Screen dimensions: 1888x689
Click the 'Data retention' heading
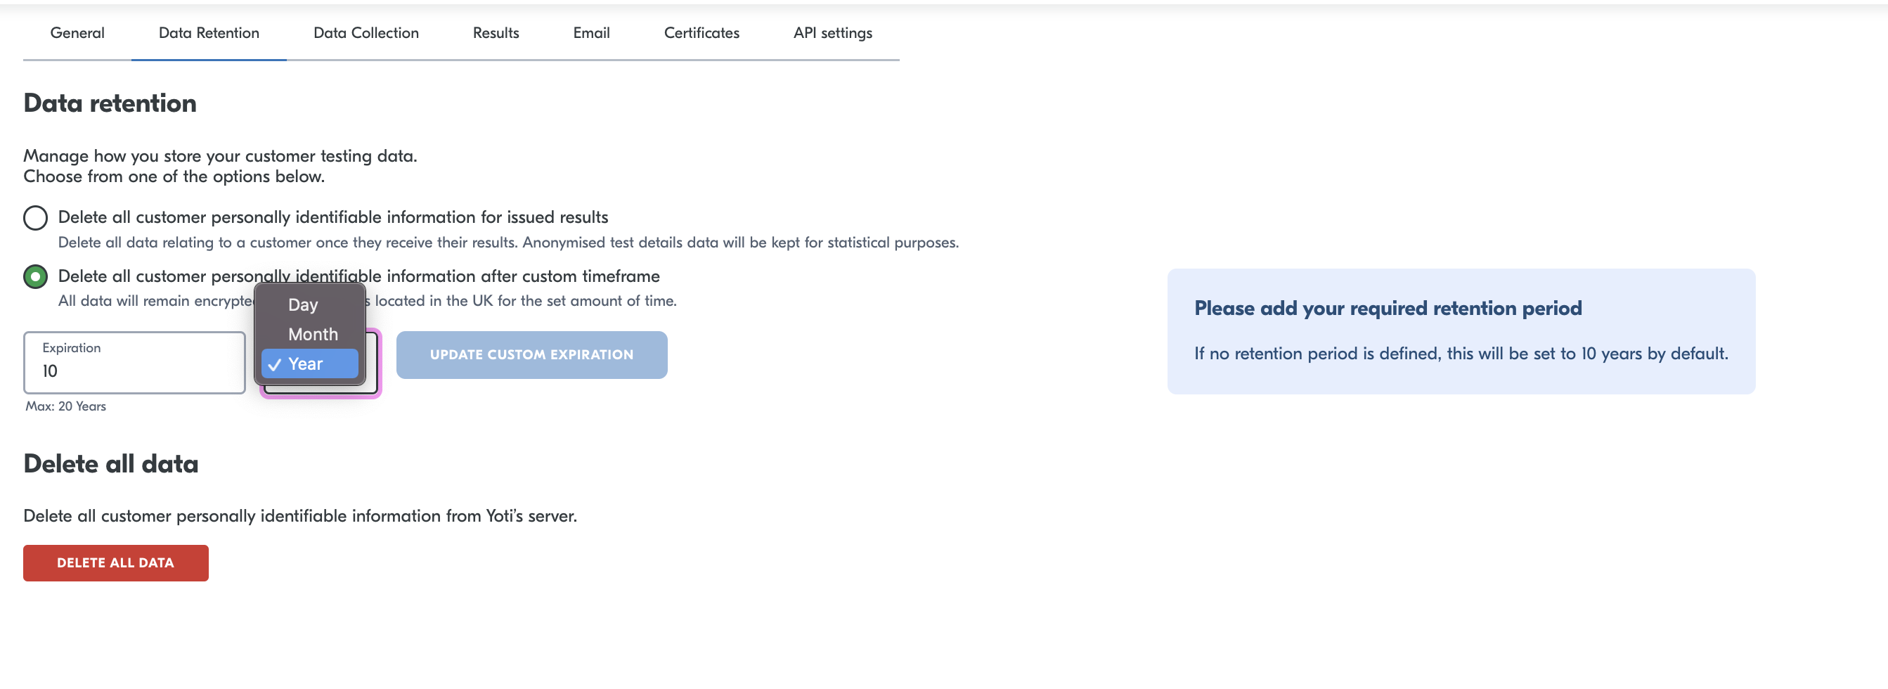click(x=110, y=103)
